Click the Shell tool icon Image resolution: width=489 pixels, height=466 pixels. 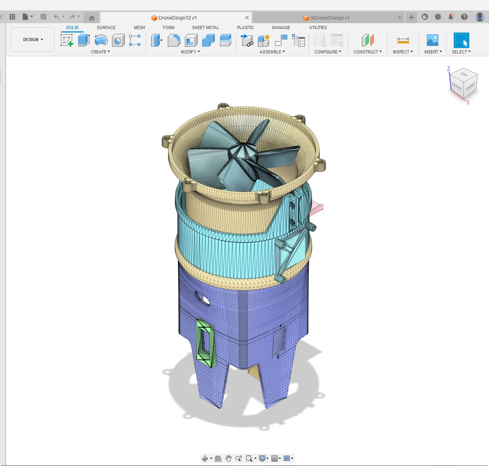pos(191,40)
